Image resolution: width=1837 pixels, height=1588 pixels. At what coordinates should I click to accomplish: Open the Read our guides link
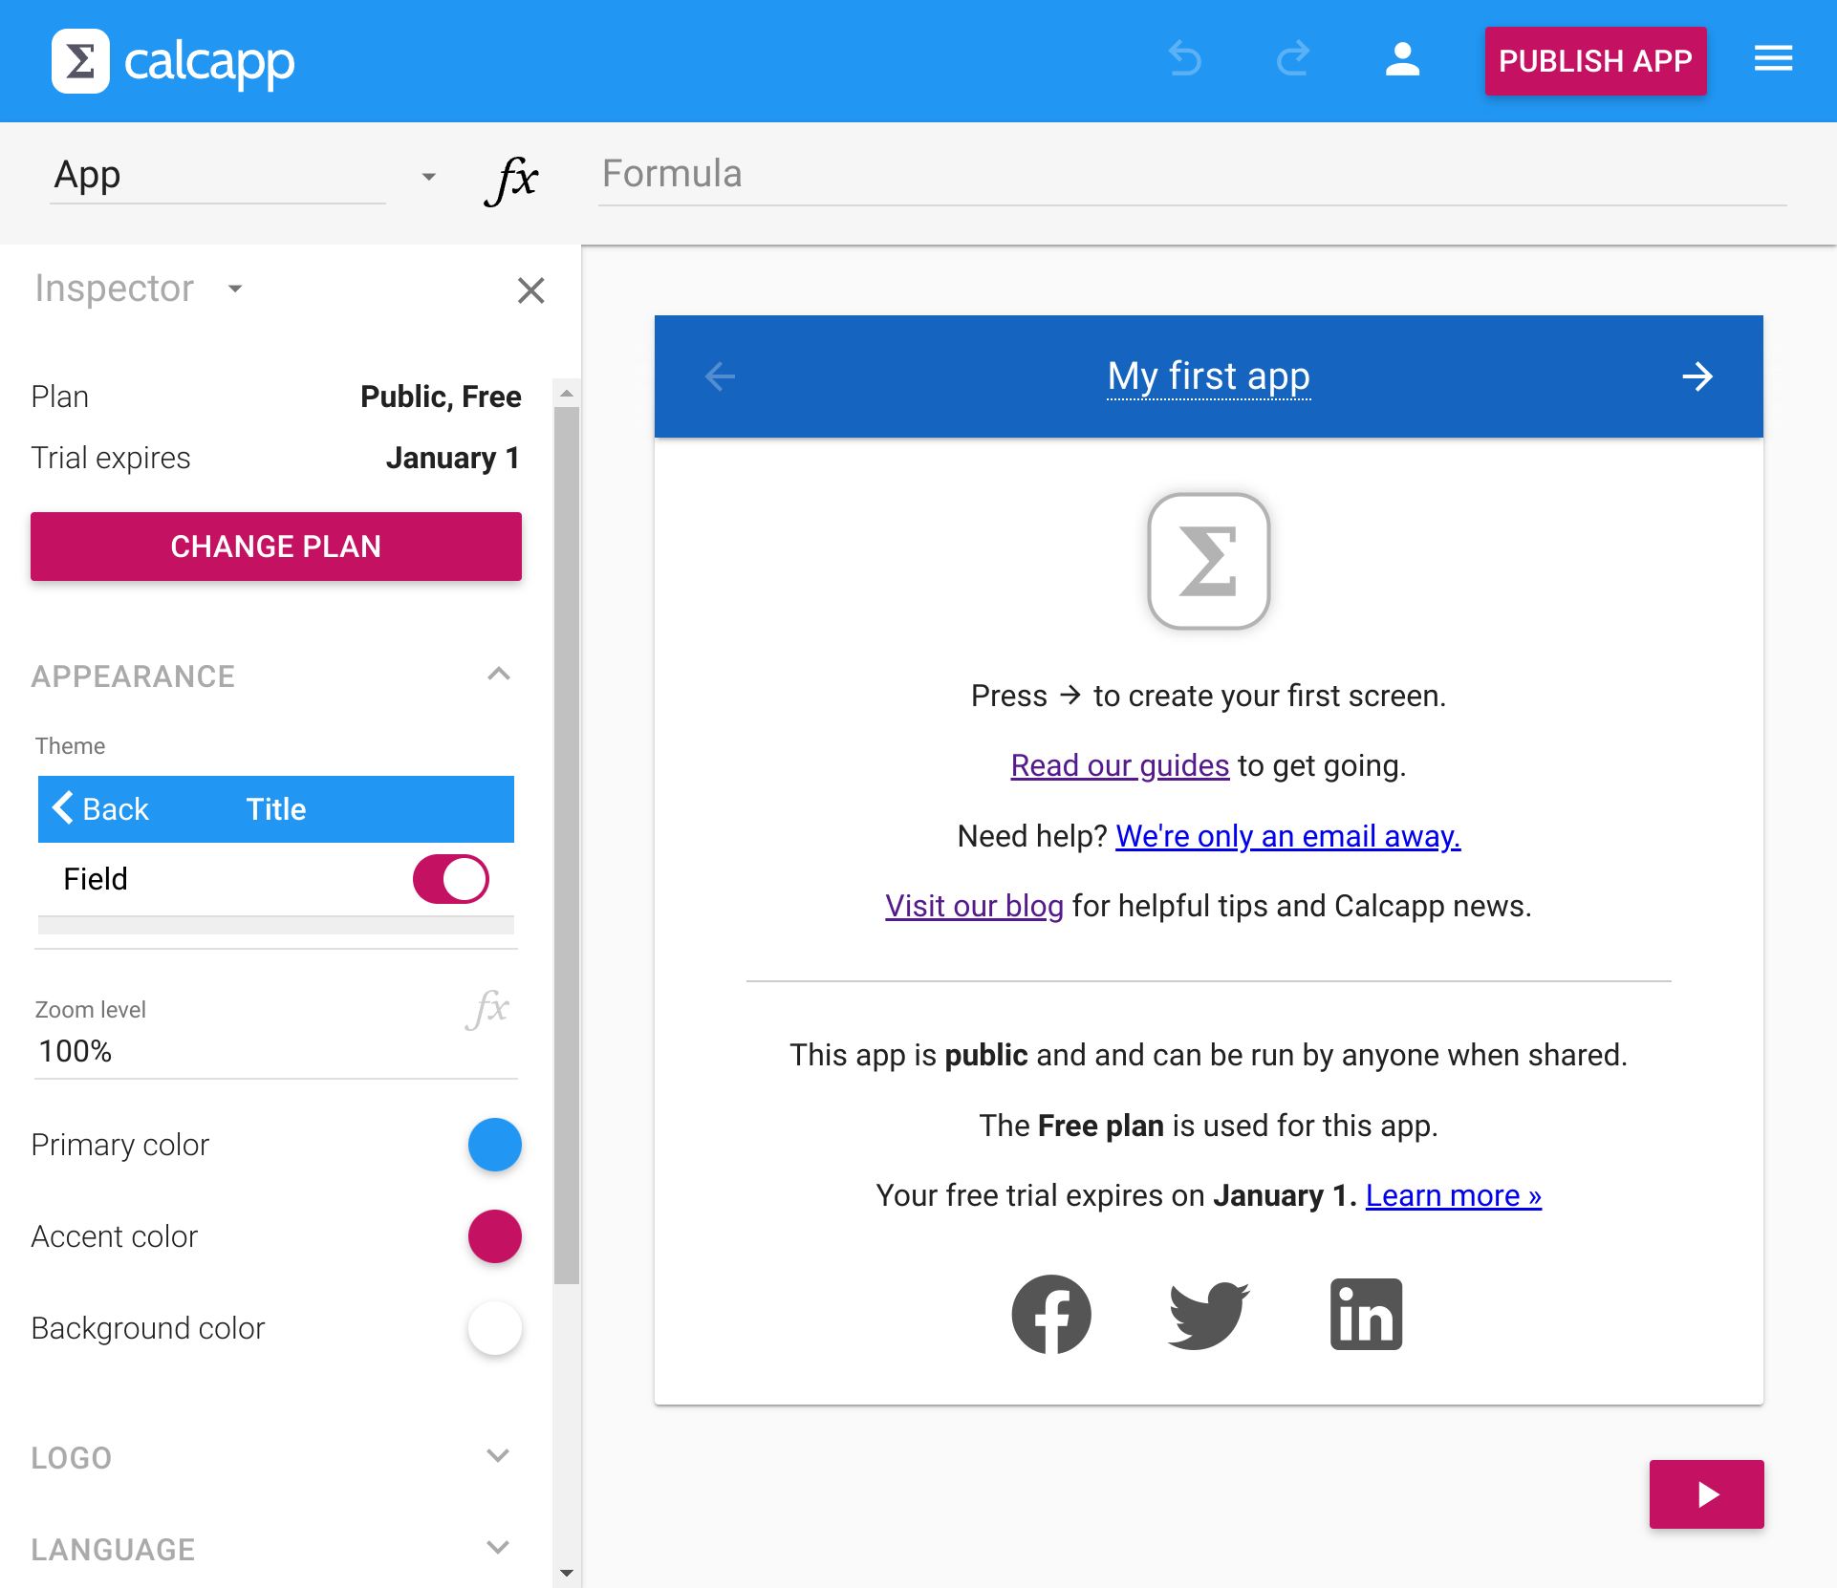tap(1119, 765)
